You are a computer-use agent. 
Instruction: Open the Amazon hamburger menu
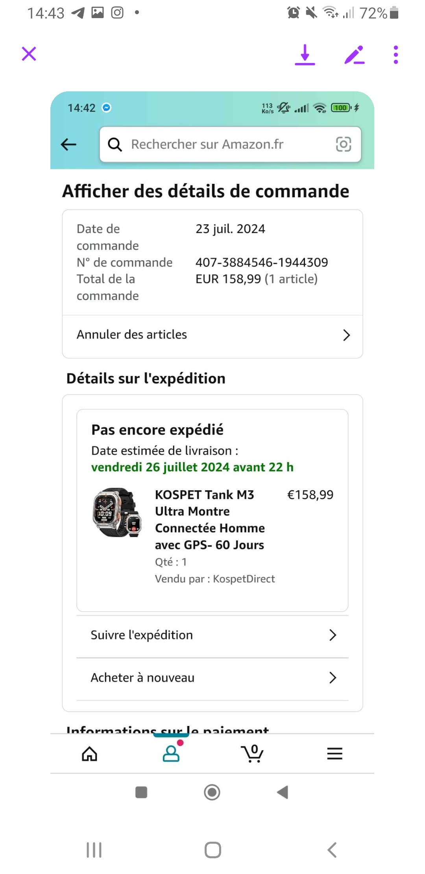(334, 754)
